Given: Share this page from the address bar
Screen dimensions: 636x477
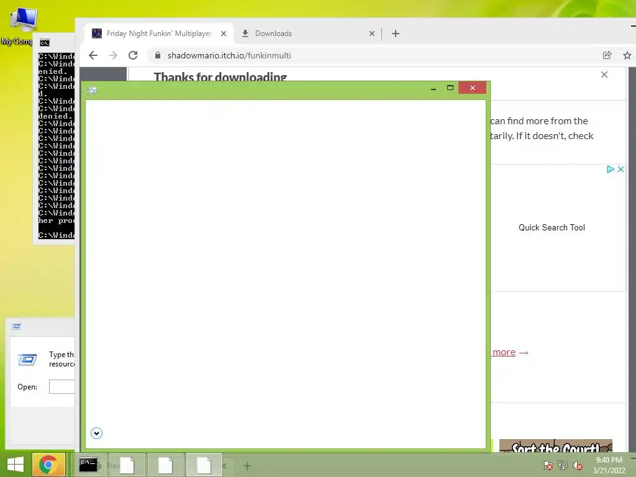Looking at the screenshot, I should (x=607, y=55).
